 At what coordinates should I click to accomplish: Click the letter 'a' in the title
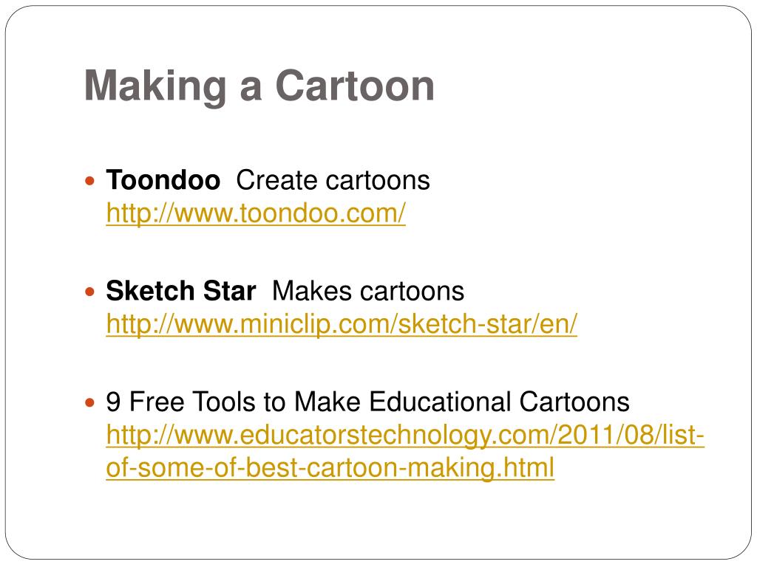point(251,91)
